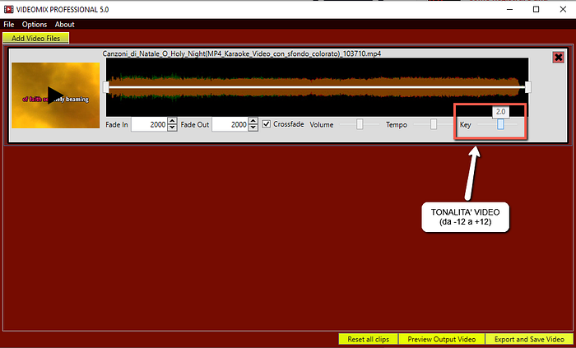Image resolution: width=576 pixels, height=348 pixels.
Task: Click the Tempo slider handle
Action: point(434,124)
